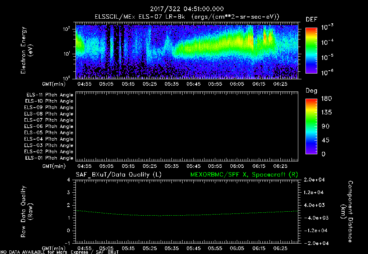Click the ELS-06 Pitch Angle label
Screen dimensions: 368x254
49,127
